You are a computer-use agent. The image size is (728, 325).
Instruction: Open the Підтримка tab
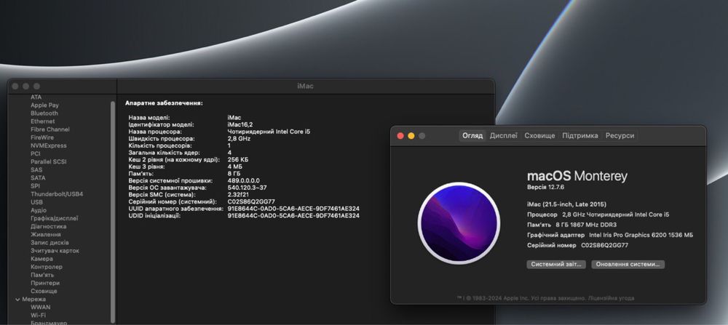coord(580,136)
